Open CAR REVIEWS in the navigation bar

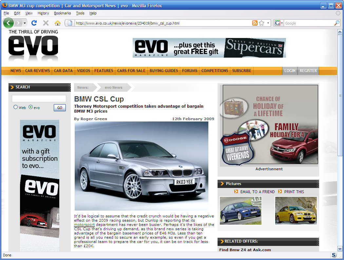point(38,71)
